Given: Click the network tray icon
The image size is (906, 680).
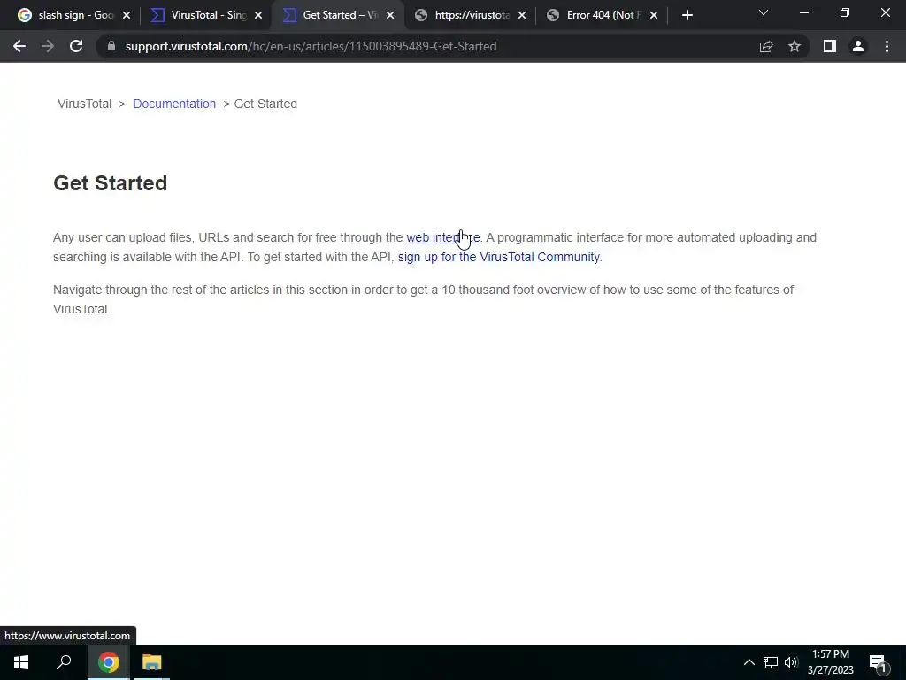Looking at the screenshot, I should 771,662.
